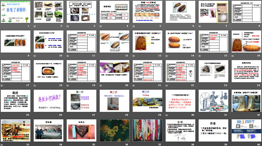Click the animation star icon under slide 16
This screenshot has height=146, width=262.
pos(233,56)
